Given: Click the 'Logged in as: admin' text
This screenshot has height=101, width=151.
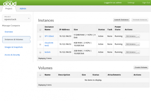Looking at the screenshot, I should [113, 3].
